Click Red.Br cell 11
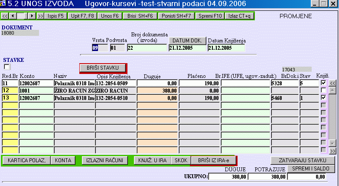The image size is (339, 186). [x=10, y=83]
